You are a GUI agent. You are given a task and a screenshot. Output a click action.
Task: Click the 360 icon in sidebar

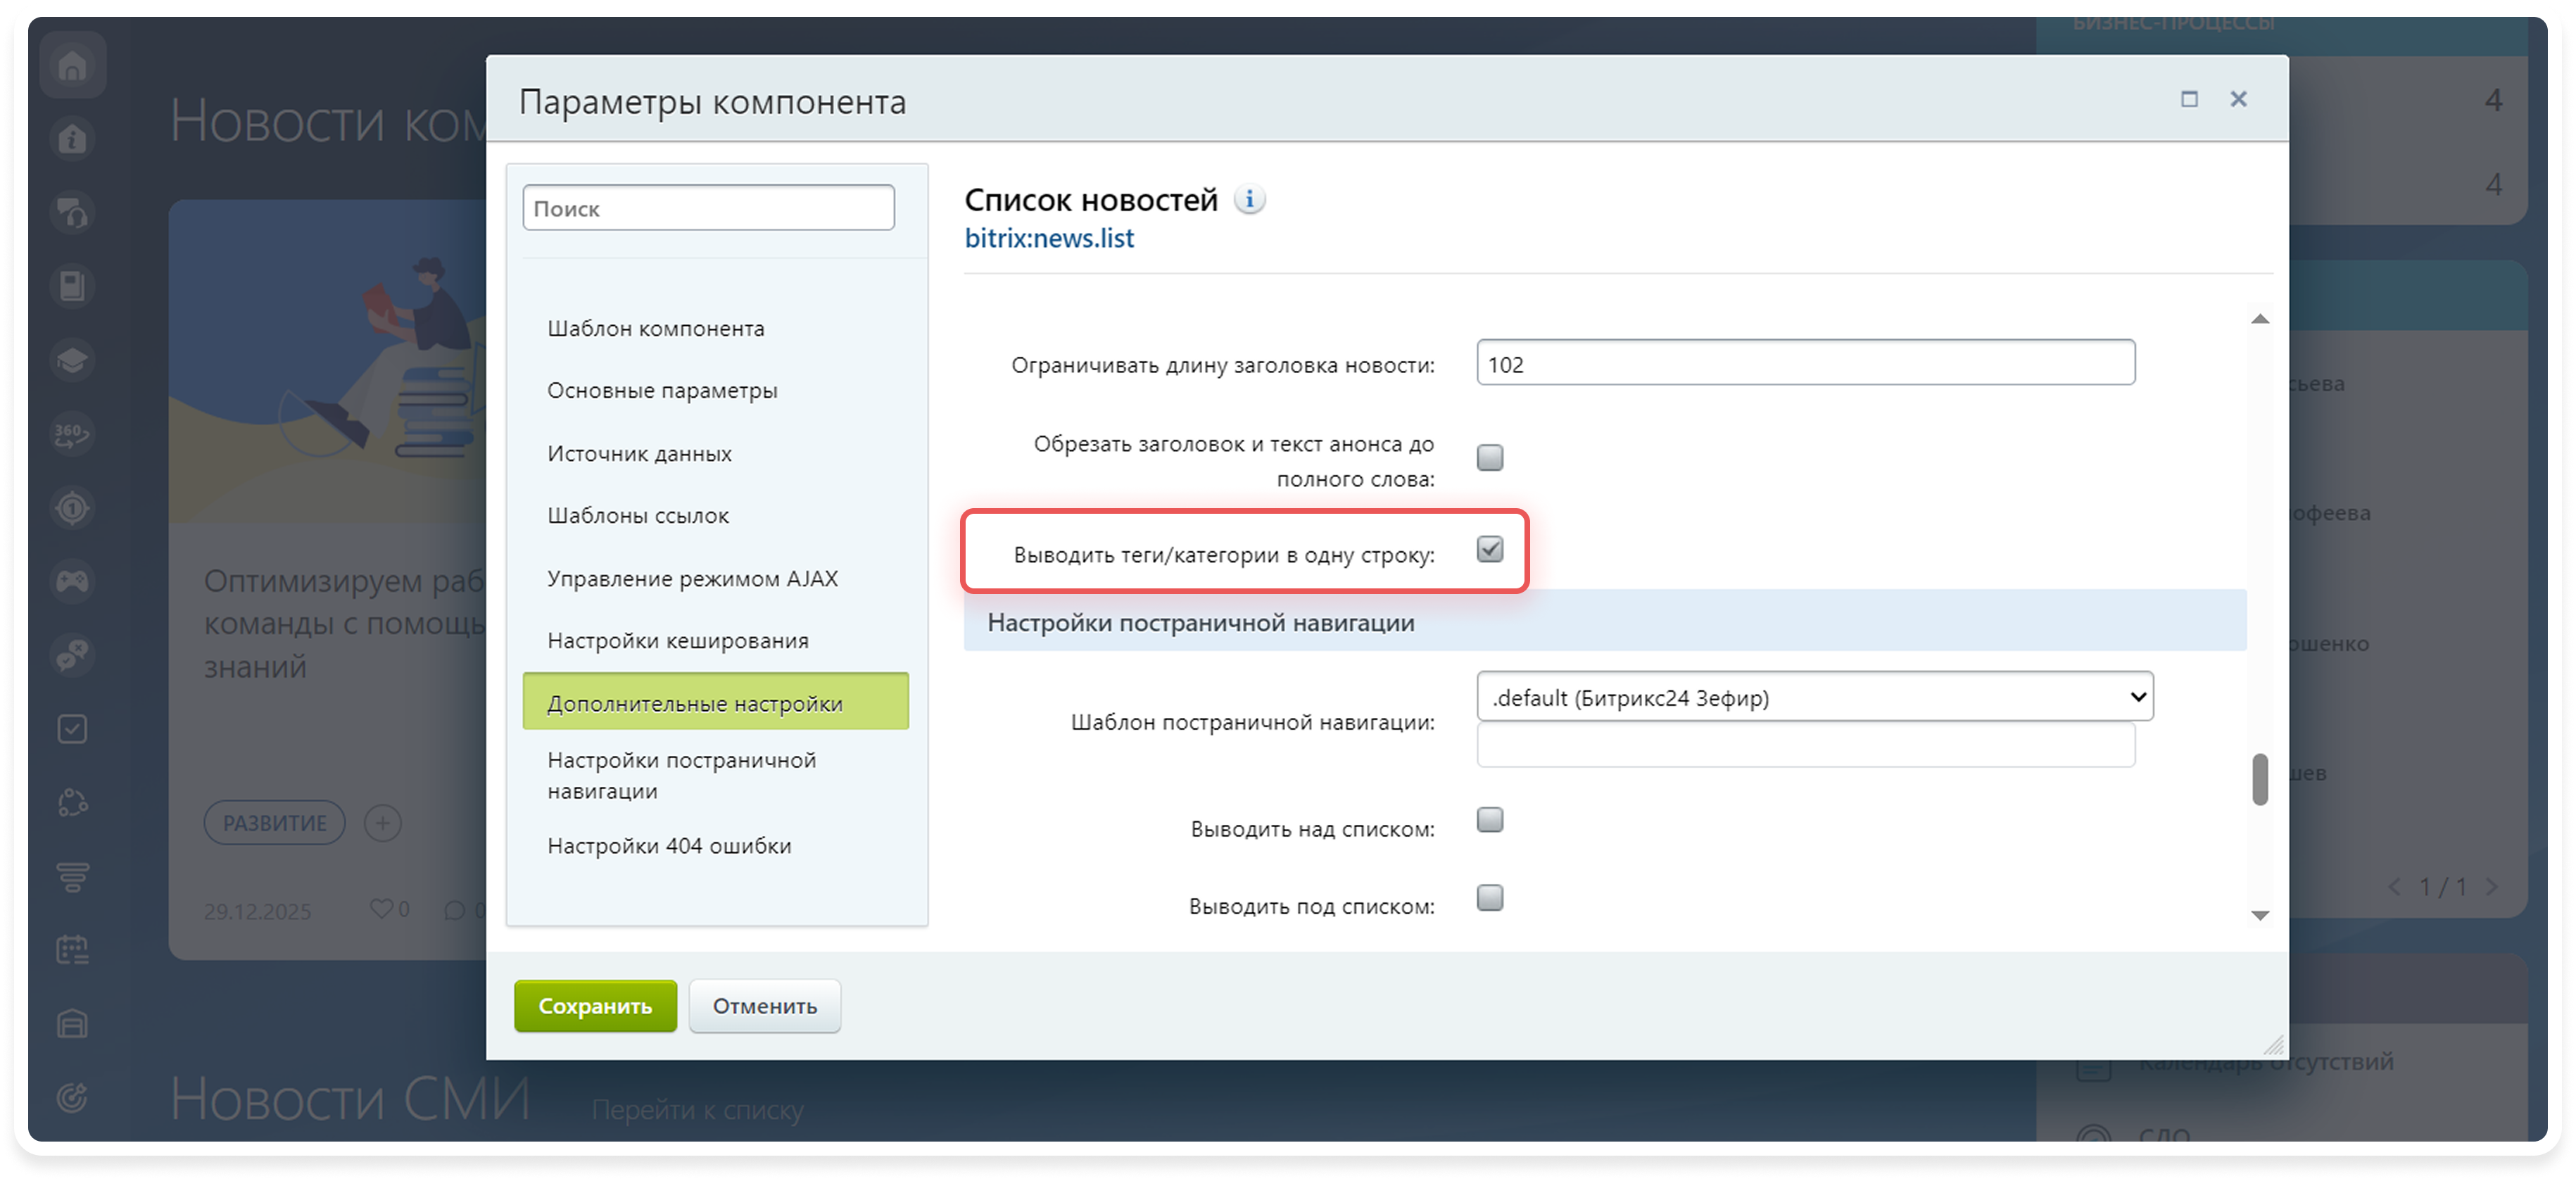pos(72,434)
